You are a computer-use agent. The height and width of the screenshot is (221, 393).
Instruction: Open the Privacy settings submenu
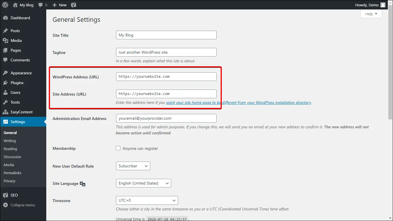(9, 181)
